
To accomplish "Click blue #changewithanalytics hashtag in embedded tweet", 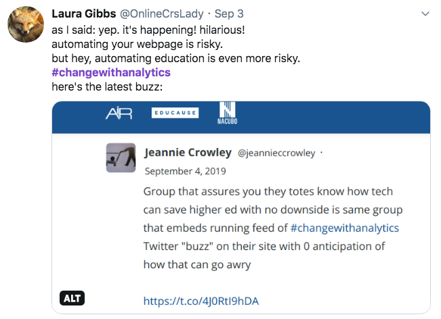I will pyautogui.click(x=345, y=228).
